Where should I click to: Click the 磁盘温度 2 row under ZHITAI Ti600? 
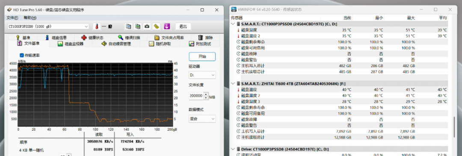339,95
